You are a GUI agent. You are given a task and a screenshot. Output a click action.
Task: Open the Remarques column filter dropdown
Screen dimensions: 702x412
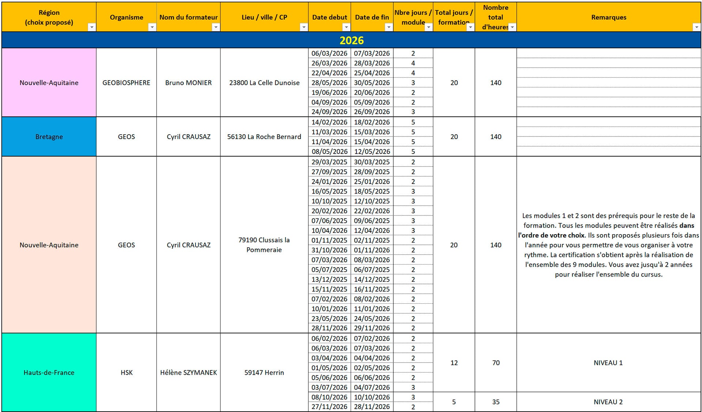coord(696,27)
